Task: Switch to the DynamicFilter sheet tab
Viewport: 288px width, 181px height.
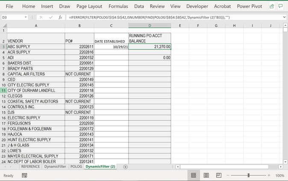Action: 55,166
